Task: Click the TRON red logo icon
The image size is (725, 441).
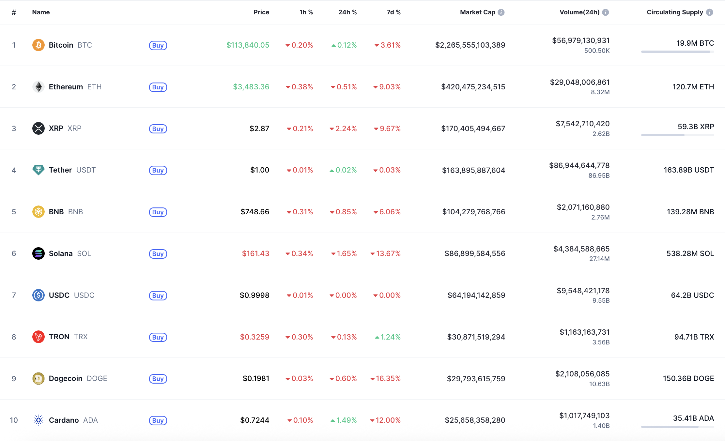Action: [x=38, y=337]
